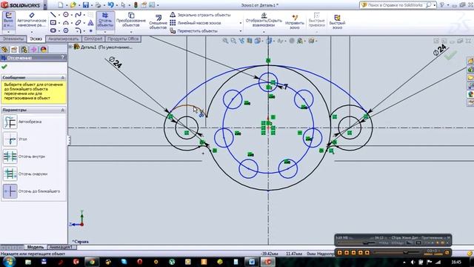Click Zoom to Area icon
Screen dimensions: 474x267
[233, 41]
